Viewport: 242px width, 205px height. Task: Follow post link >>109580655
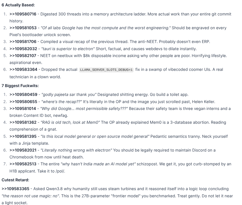point(23,102)
